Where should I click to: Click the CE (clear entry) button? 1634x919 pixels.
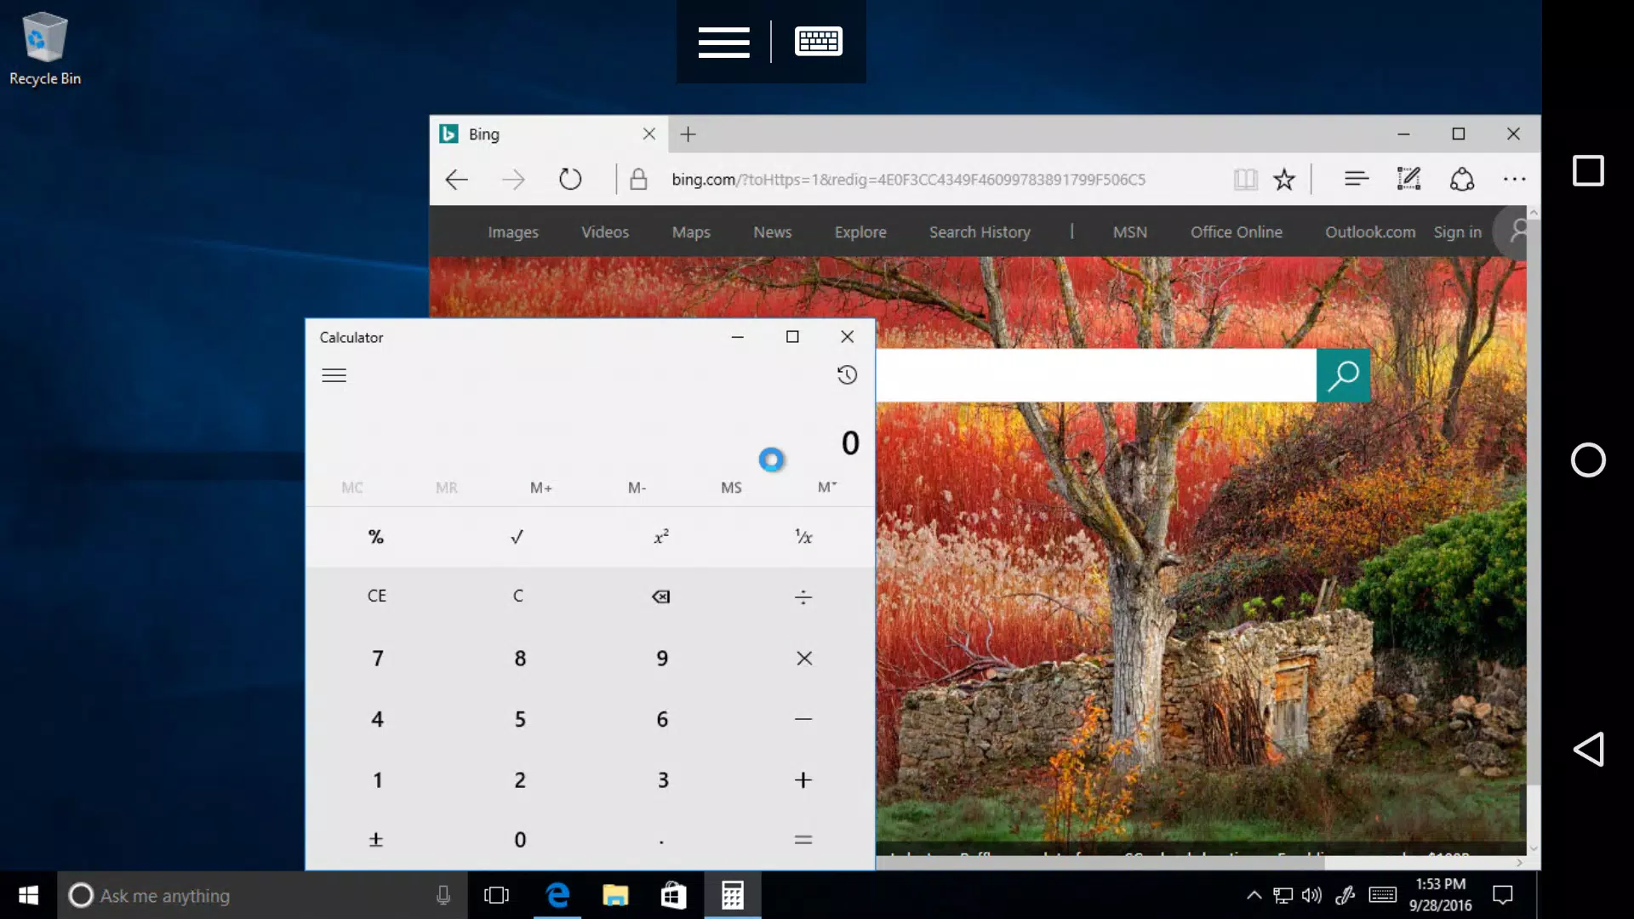coord(376,595)
